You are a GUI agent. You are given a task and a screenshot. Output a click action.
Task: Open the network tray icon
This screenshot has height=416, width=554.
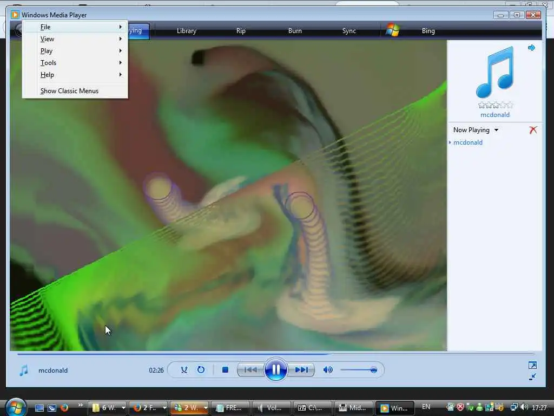[514, 407]
